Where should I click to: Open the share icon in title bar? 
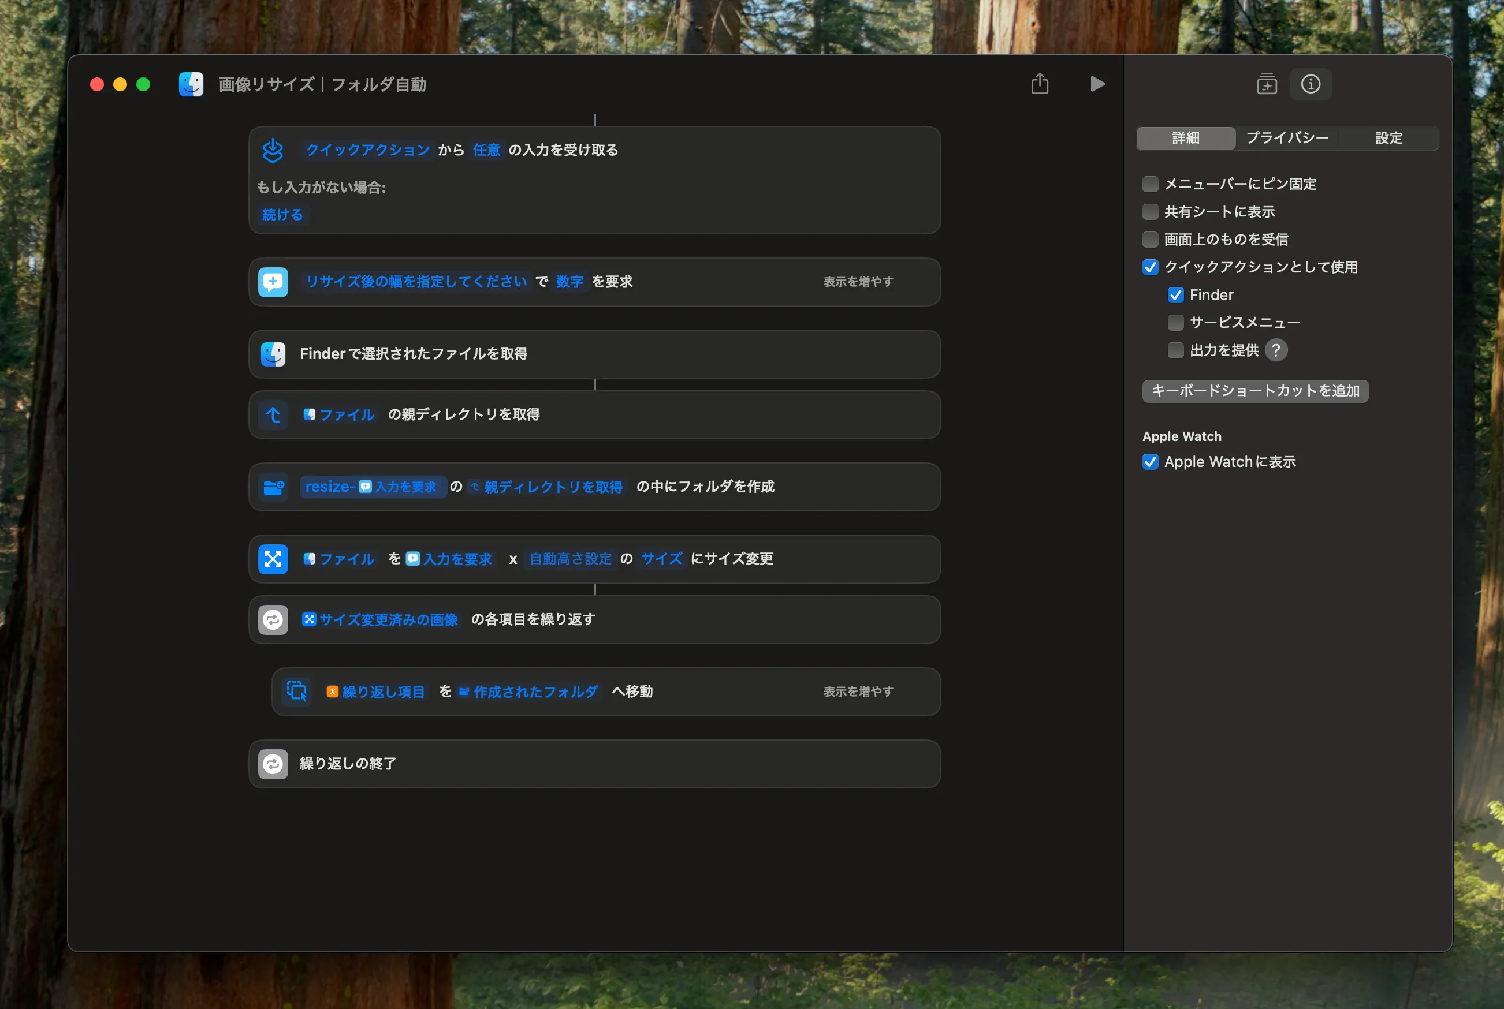pos(1040,84)
